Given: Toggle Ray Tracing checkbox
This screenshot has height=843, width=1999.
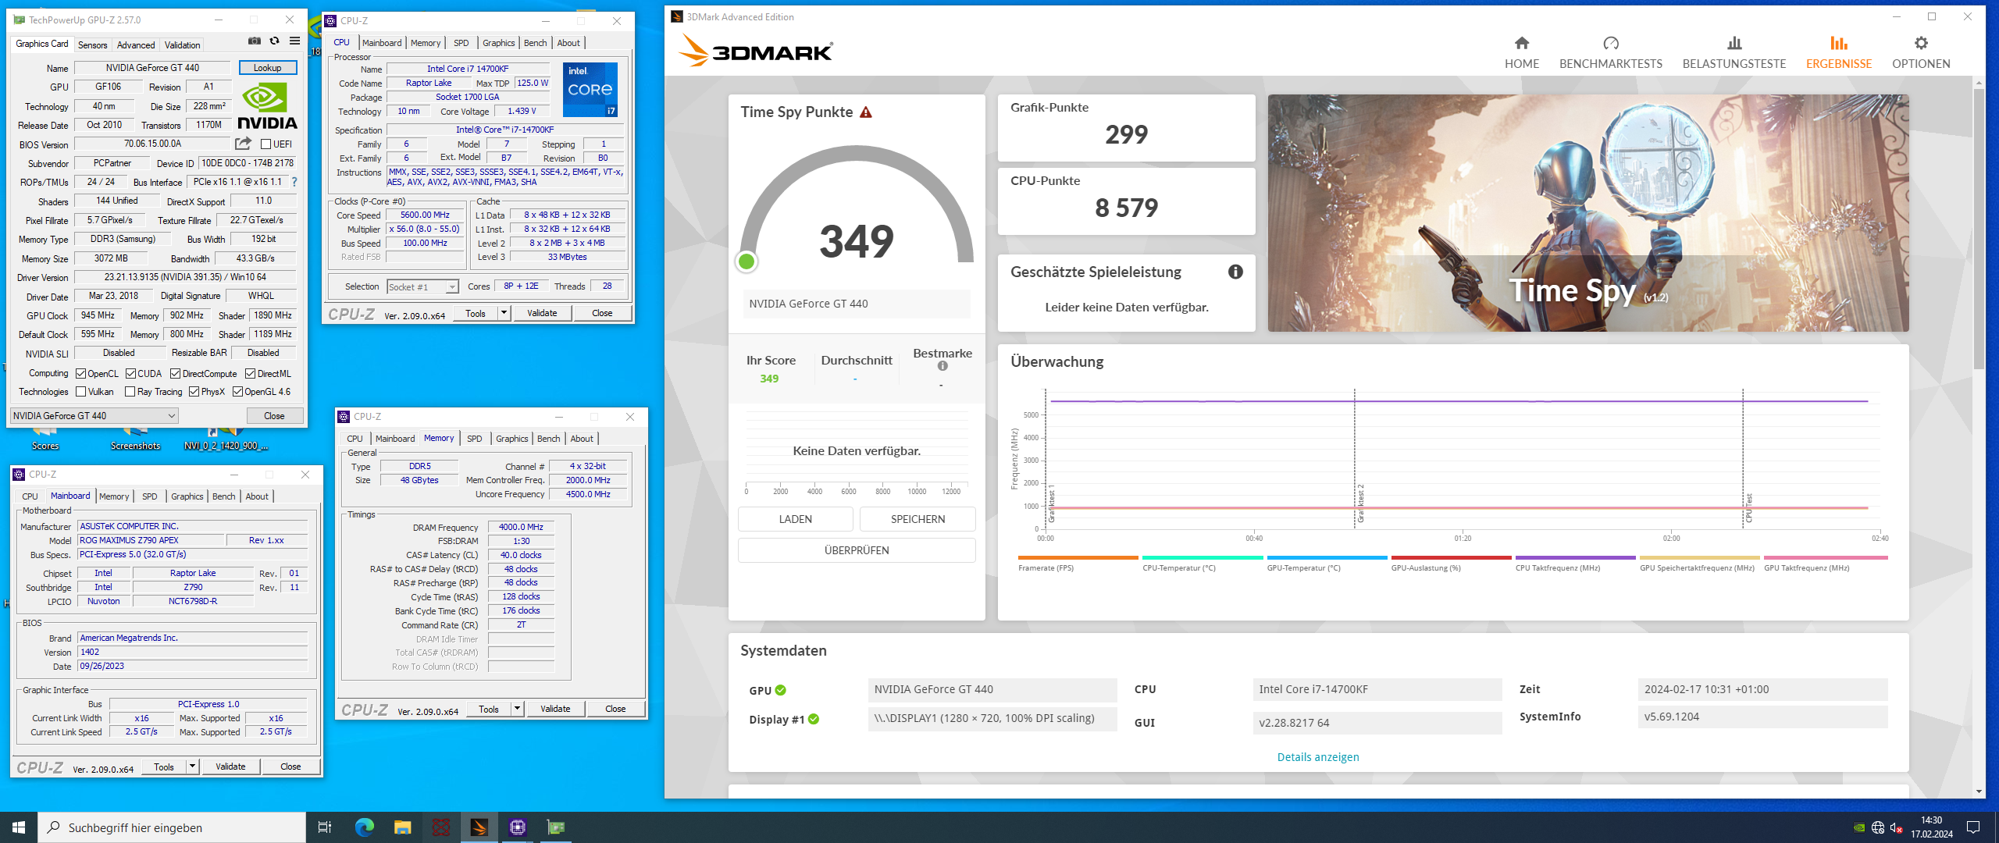Looking at the screenshot, I should 130,392.
